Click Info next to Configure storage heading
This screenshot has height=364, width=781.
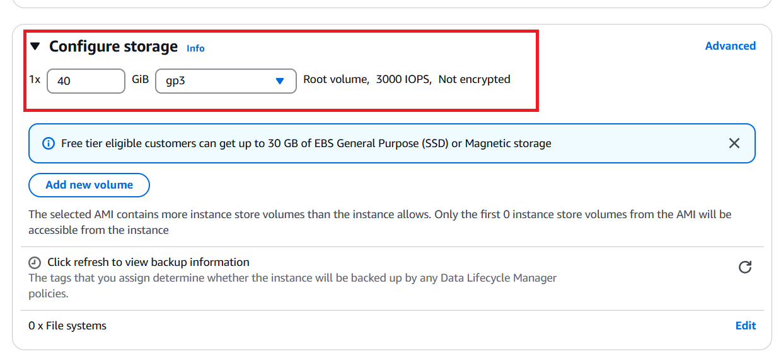(195, 48)
